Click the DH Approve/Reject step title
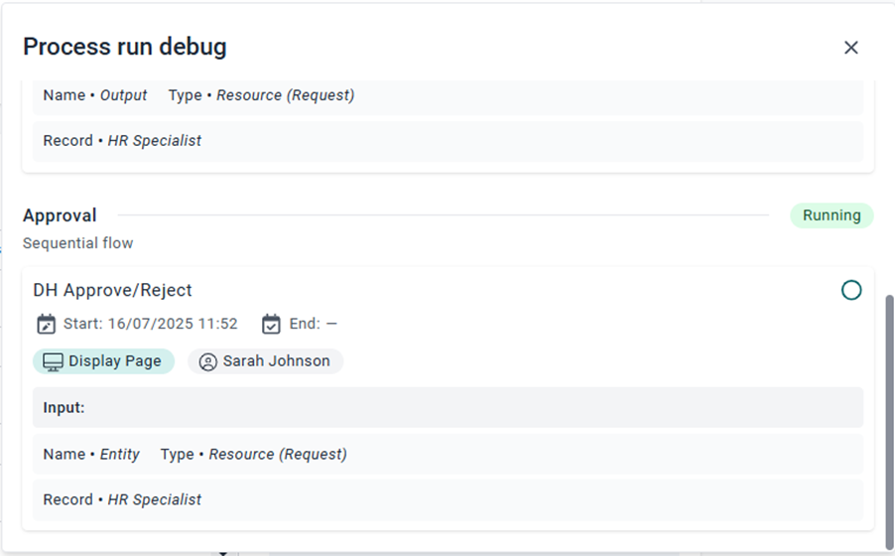The height and width of the screenshot is (556, 895). pos(112,290)
